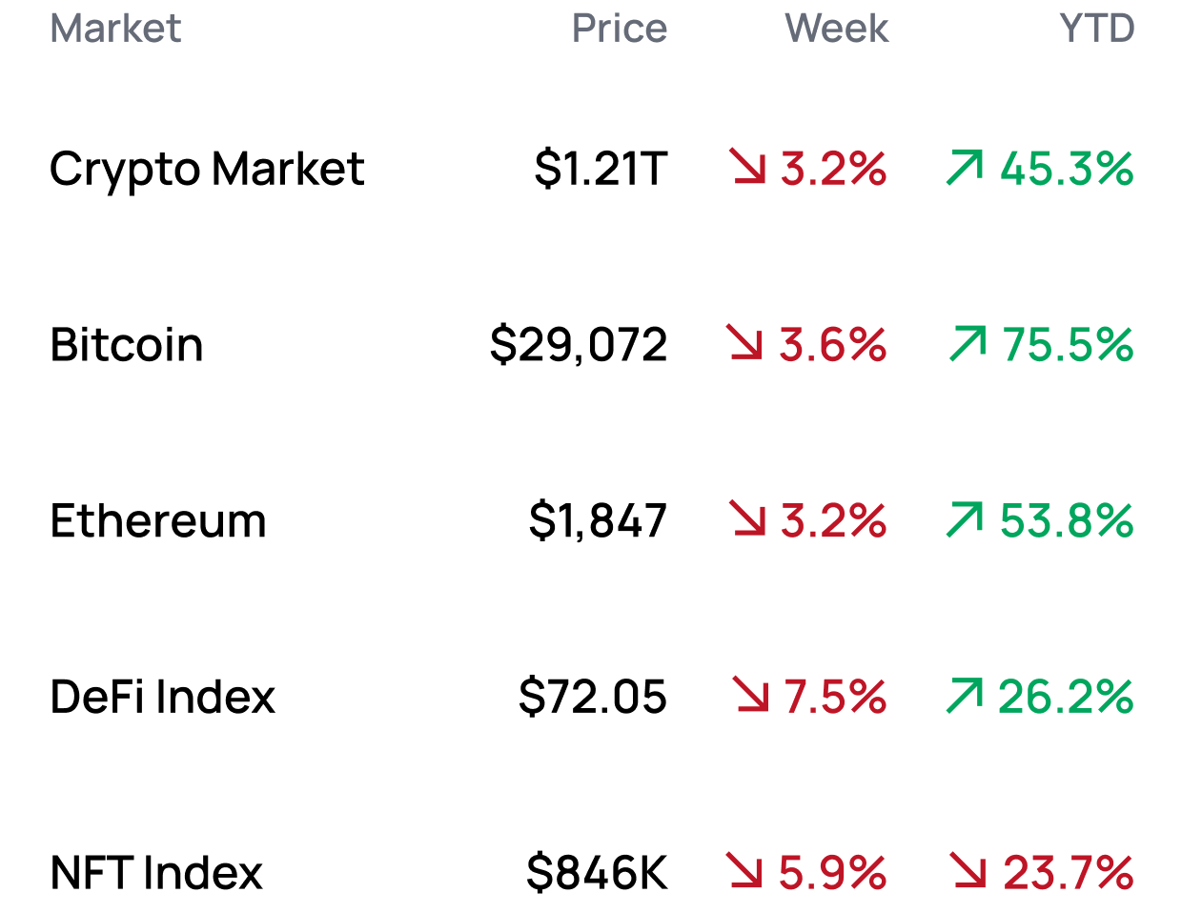Select the Price column header
The width and height of the screenshot is (1182, 913).
620,29
